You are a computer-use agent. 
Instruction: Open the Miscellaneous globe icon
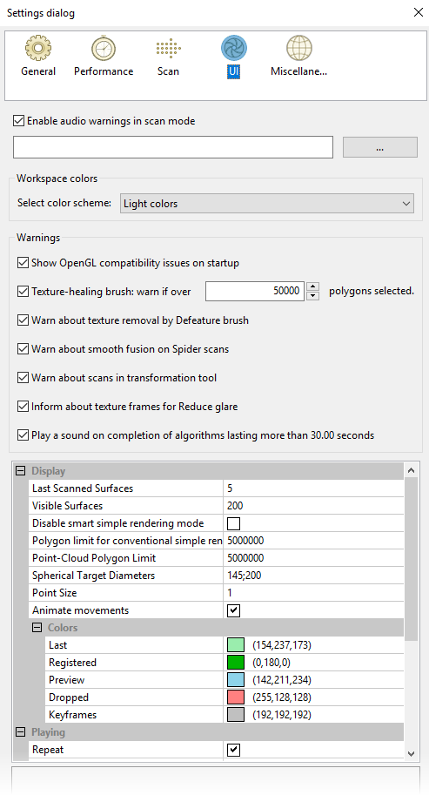pyautogui.click(x=298, y=49)
